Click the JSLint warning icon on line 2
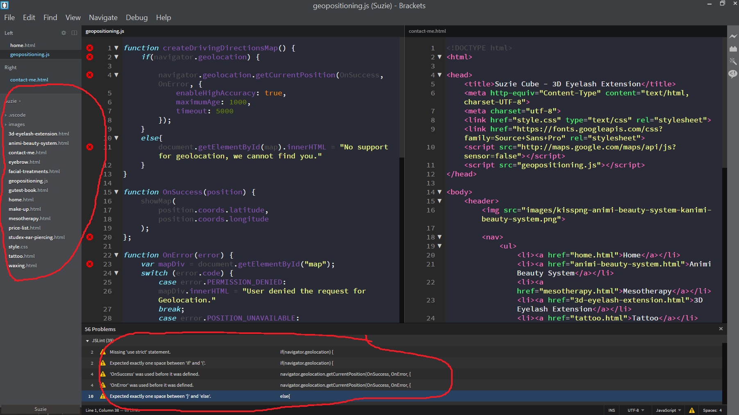This screenshot has width=739, height=415. point(102,352)
